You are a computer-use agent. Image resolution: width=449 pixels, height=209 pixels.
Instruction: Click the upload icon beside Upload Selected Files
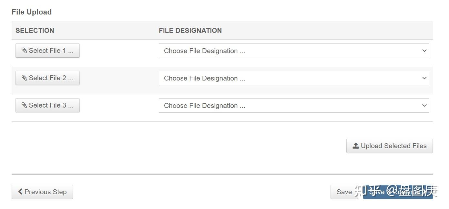(356, 146)
